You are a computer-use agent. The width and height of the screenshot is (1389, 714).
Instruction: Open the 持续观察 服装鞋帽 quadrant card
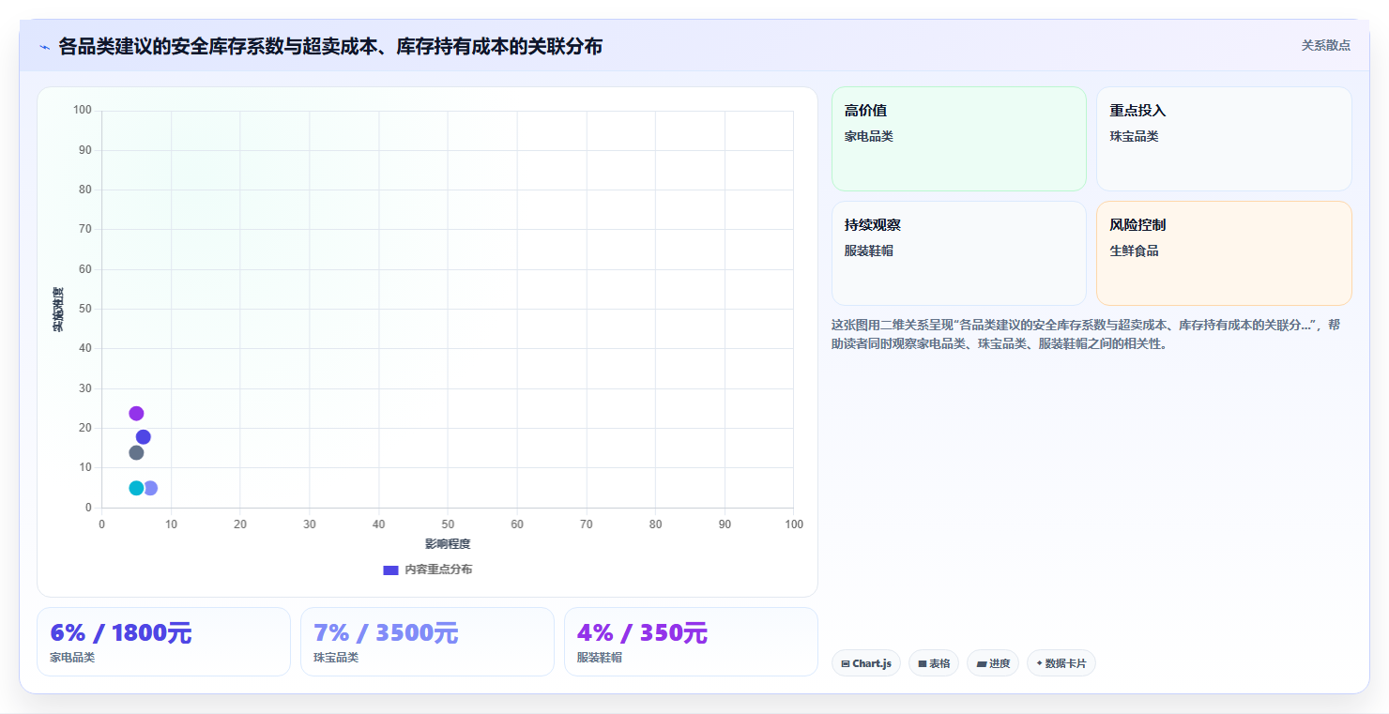958,253
